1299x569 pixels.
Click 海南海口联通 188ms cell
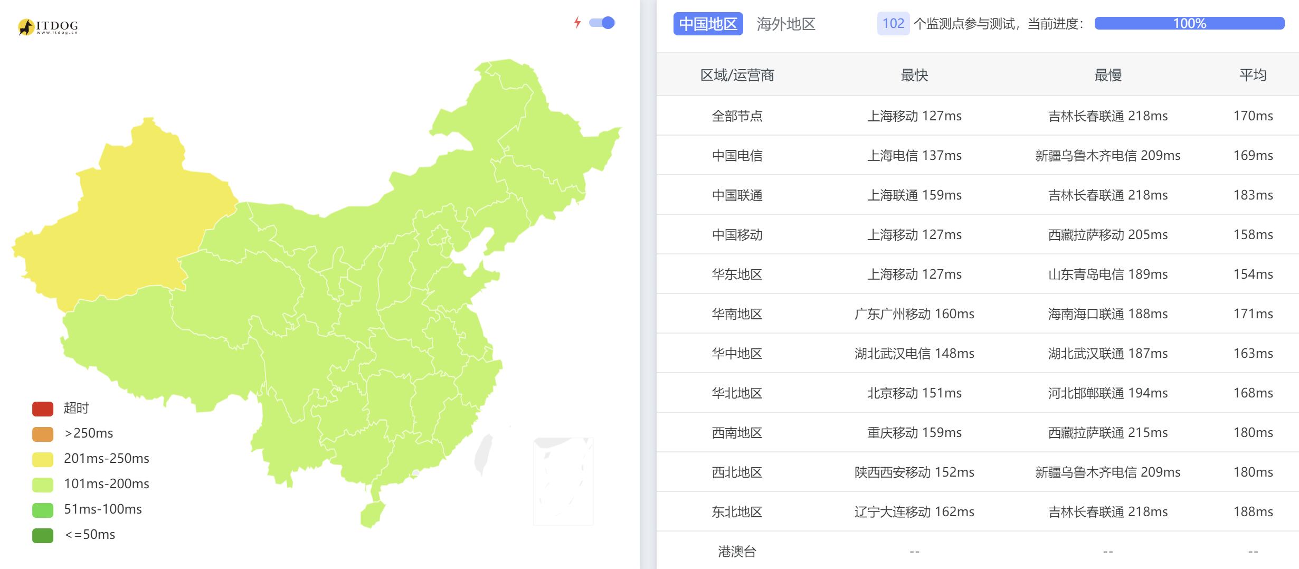tap(1108, 314)
